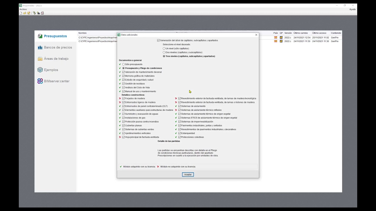Click red X beside Hoja principal de fachada ventilada

click(120, 137)
